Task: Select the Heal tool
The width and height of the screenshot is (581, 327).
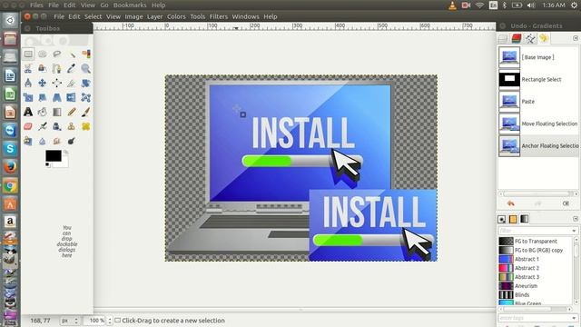Action: coord(85,126)
